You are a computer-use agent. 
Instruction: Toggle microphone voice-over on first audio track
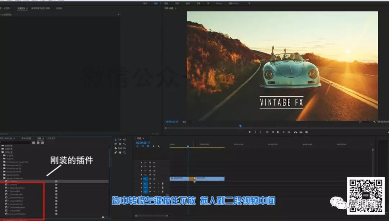point(163,183)
